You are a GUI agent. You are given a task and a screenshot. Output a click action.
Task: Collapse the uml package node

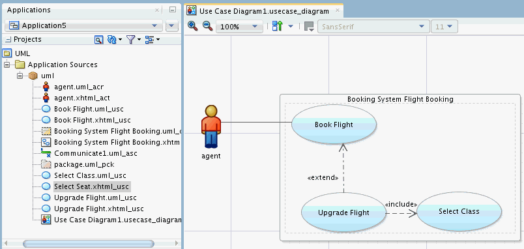[x=20, y=76]
